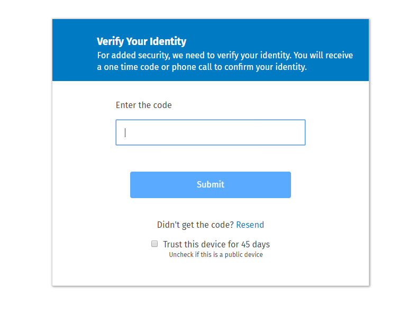Enable Trust this device for 45 days checkbox
The height and width of the screenshot is (321, 418).
pyautogui.click(x=155, y=244)
